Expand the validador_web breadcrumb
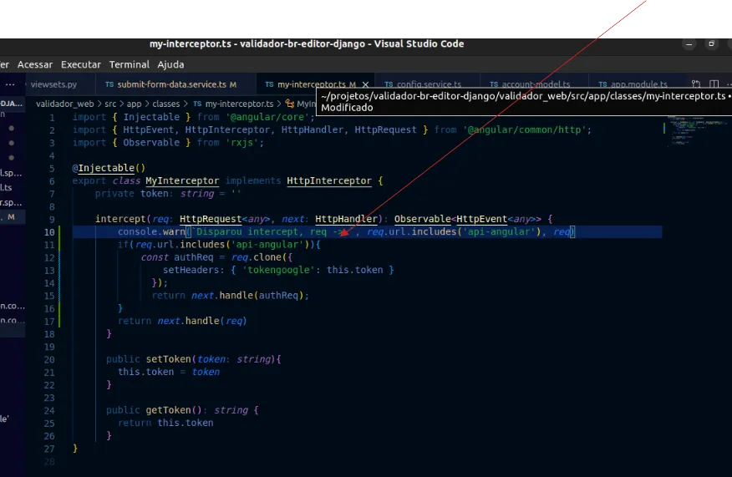 coord(64,104)
